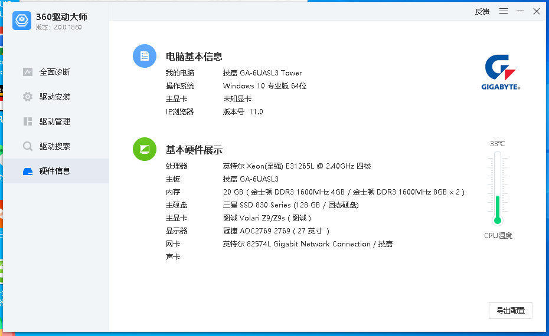Select 硬件信息 in sidebar
The height and width of the screenshot is (336, 549).
pyautogui.click(x=55, y=171)
